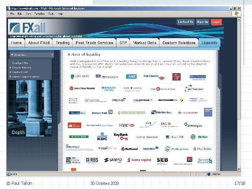Click the AIG International logo
Image resolution: width=252 pixels, height=189 pixels.
pos(107,76)
